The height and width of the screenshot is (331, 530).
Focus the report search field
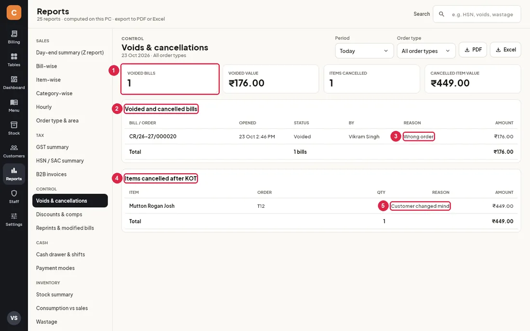tap(477, 14)
